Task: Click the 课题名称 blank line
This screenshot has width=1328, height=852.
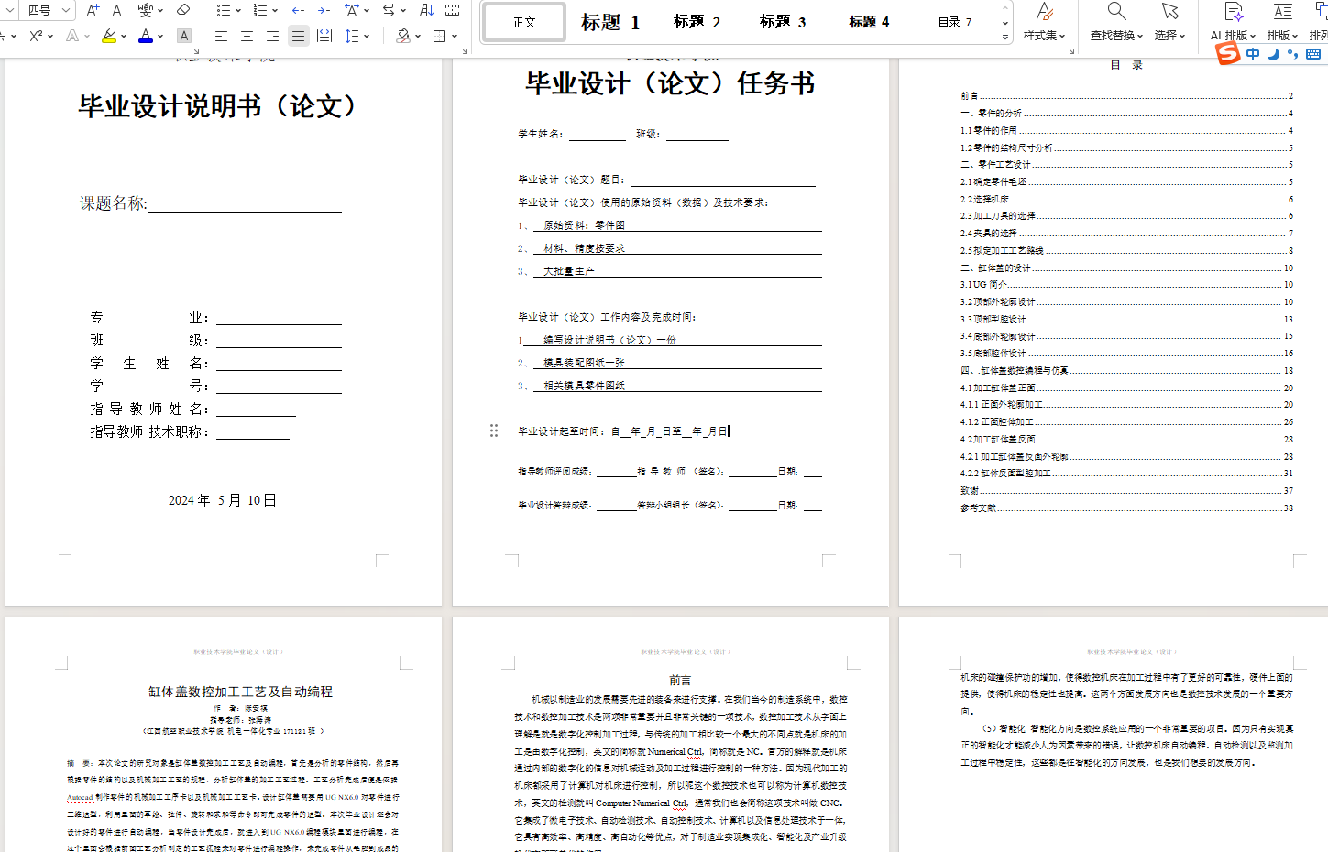Action: point(245,203)
